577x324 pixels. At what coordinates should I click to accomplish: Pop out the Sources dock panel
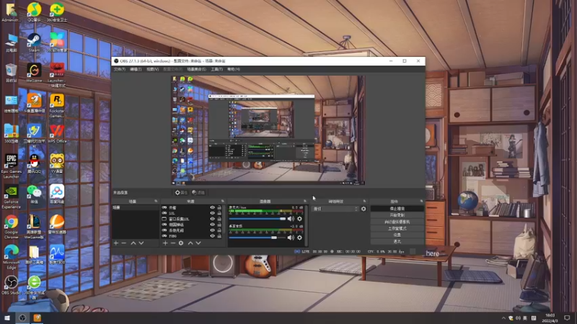(x=223, y=202)
